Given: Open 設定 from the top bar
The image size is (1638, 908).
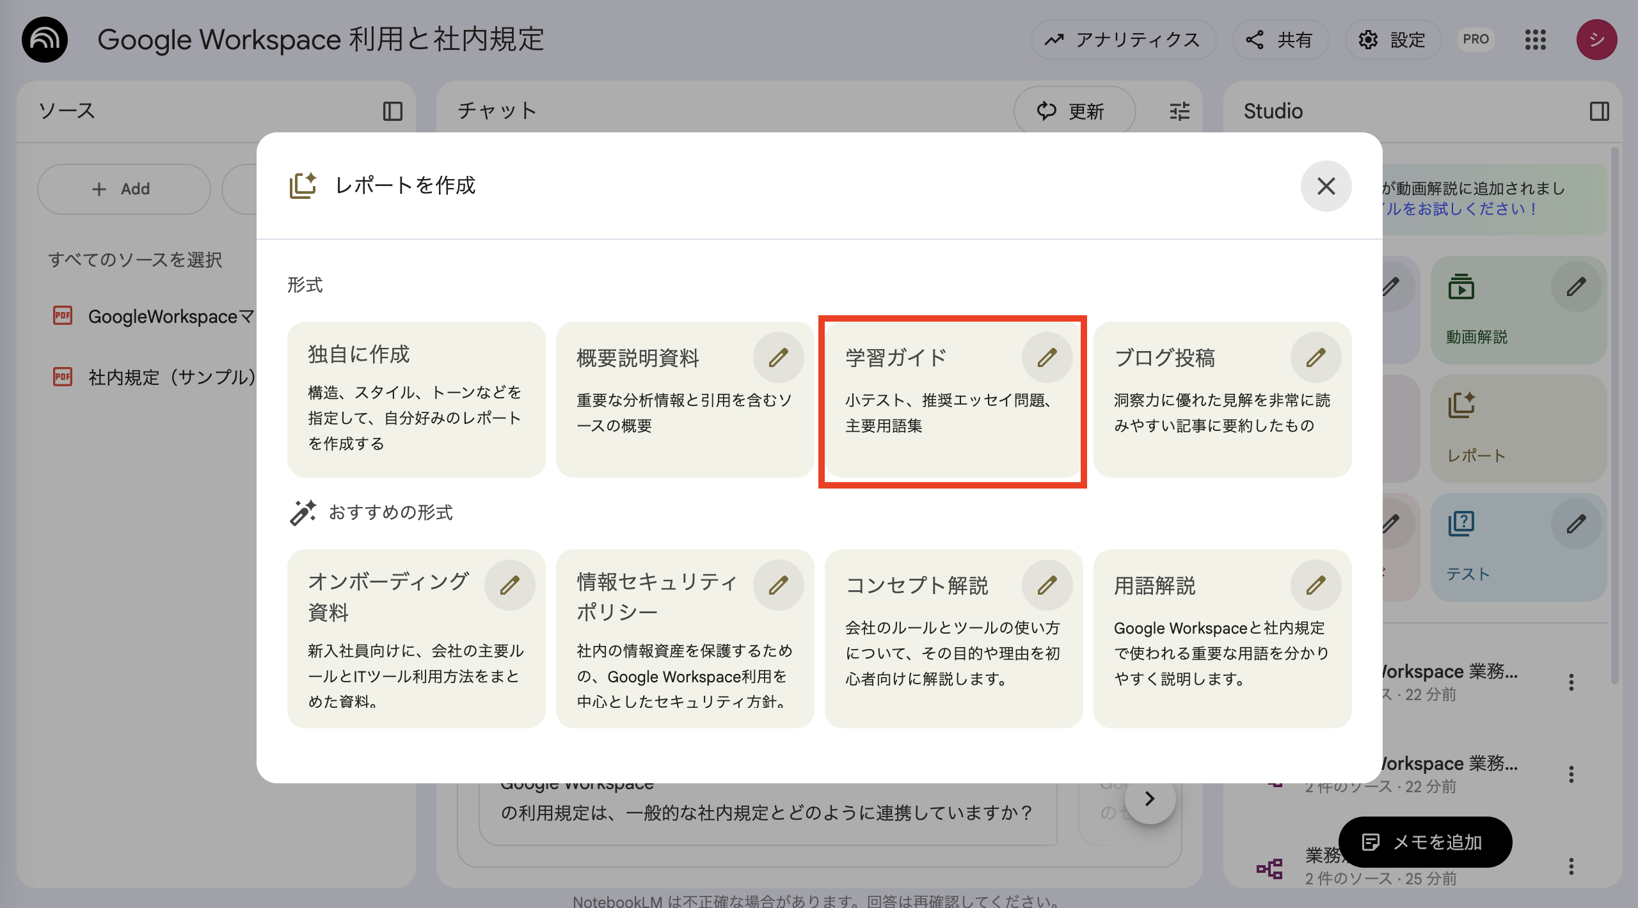Looking at the screenshot, I should point(1393,40).
